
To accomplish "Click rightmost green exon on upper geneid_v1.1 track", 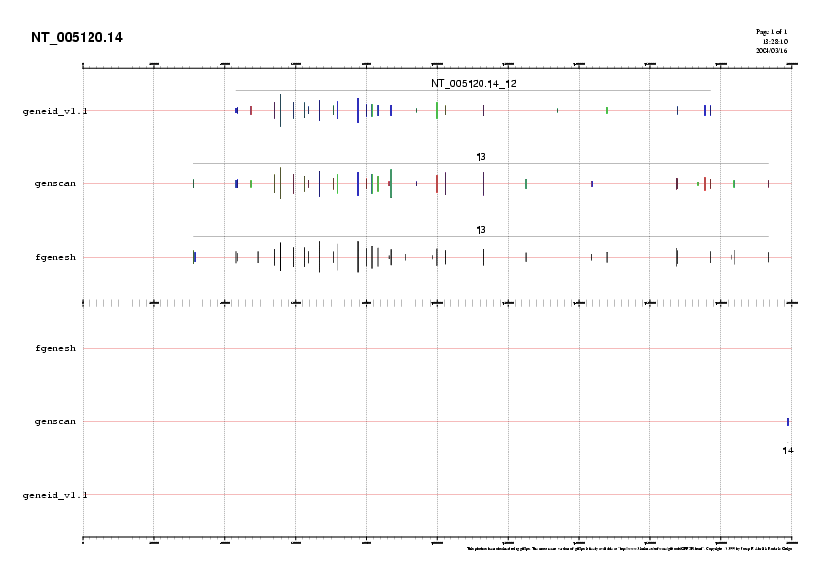I will tap(607, 110).
